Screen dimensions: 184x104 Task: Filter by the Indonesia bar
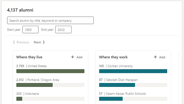click(50, 99)
